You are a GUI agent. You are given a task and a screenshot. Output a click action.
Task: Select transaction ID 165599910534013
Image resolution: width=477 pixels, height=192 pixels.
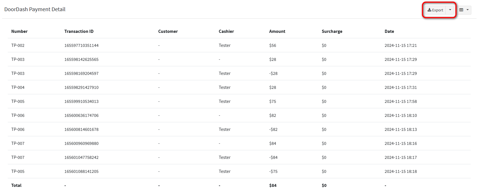[81, 101]
